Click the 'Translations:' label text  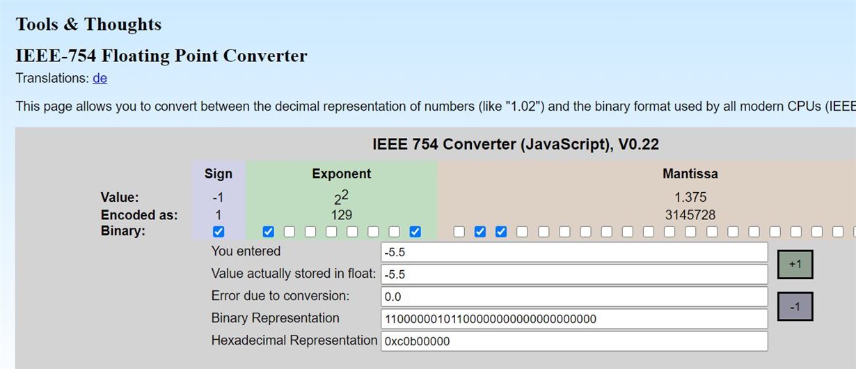click(52, 78)
